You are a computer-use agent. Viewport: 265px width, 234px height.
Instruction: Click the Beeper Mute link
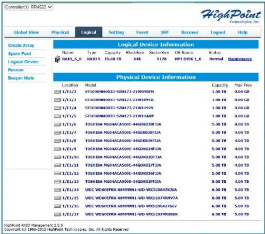pyautogui.click(x=21, y=78)
